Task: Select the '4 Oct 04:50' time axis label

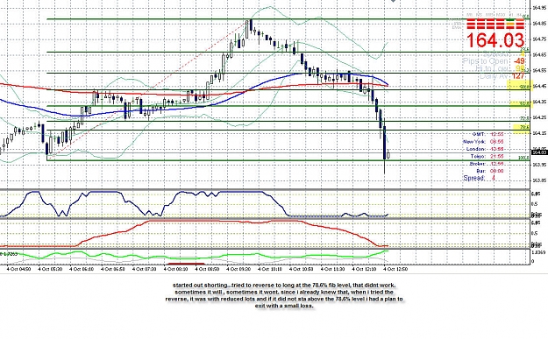Action: pyautogui.click(x=18, y=269)
